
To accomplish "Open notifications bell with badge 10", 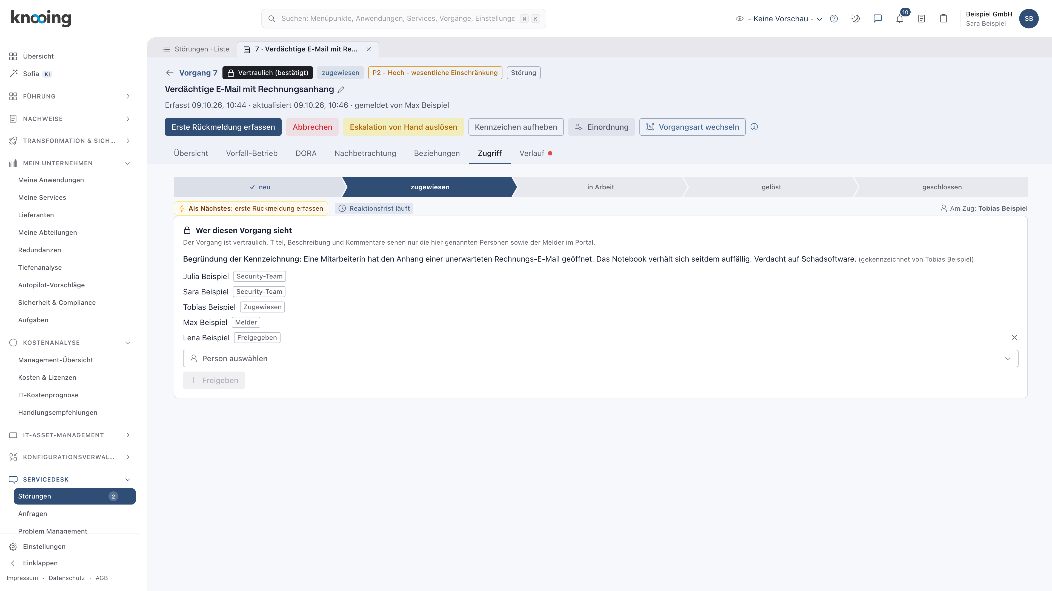I will click(900, 18).
